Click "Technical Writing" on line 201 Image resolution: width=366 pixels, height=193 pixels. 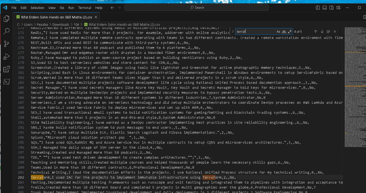[49, 173]
